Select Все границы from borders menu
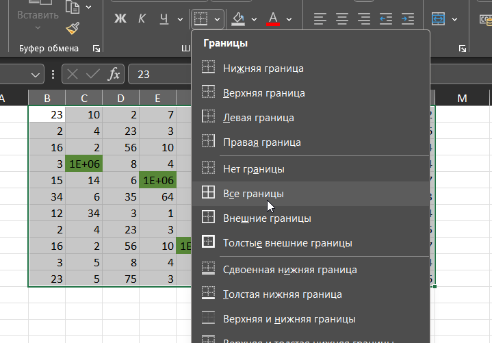 pyautogui.click(x=253, y=194)
